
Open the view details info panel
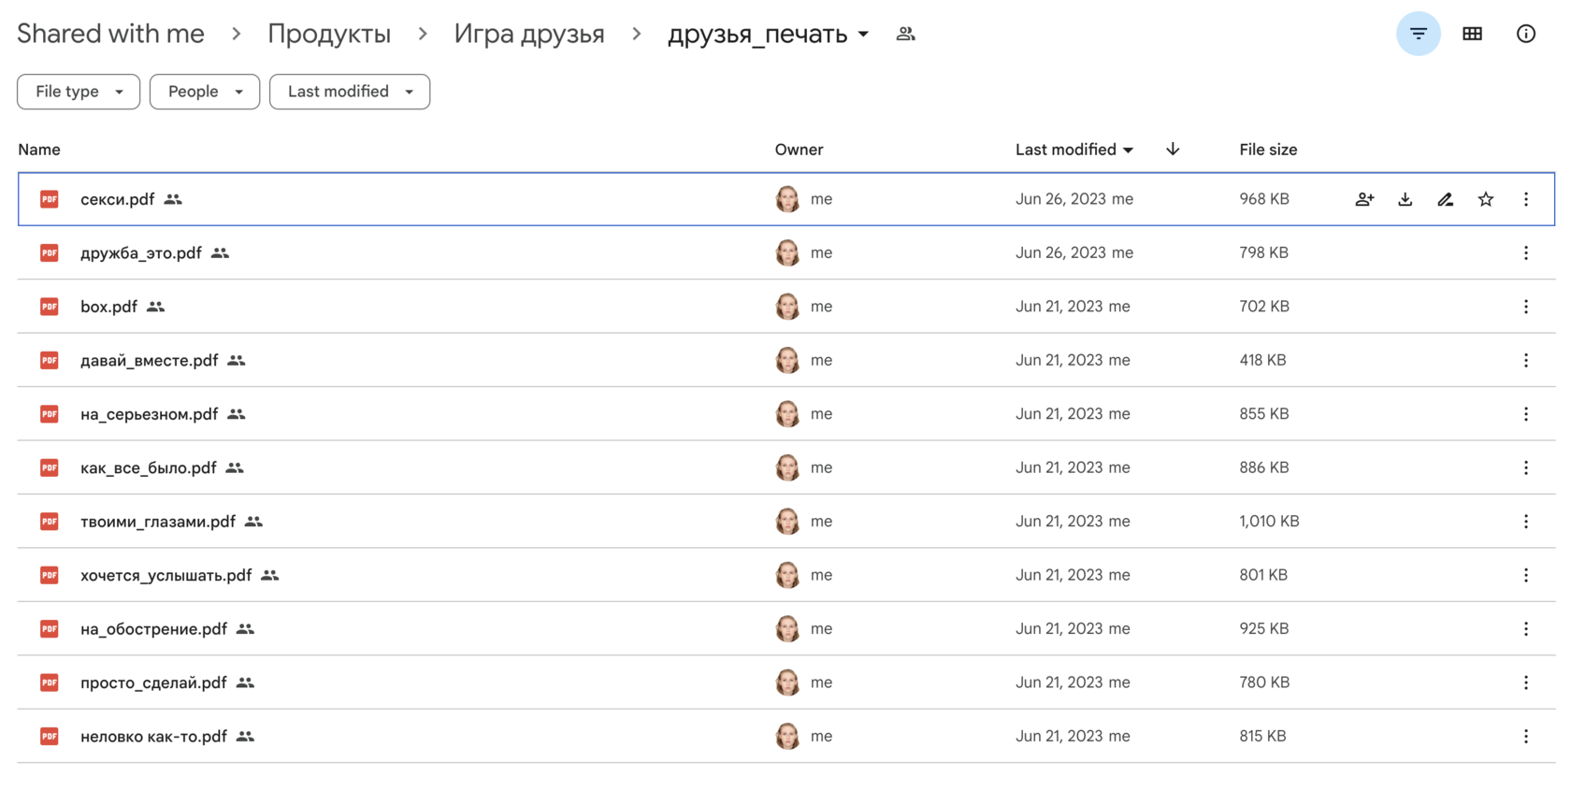[1525, 34]
